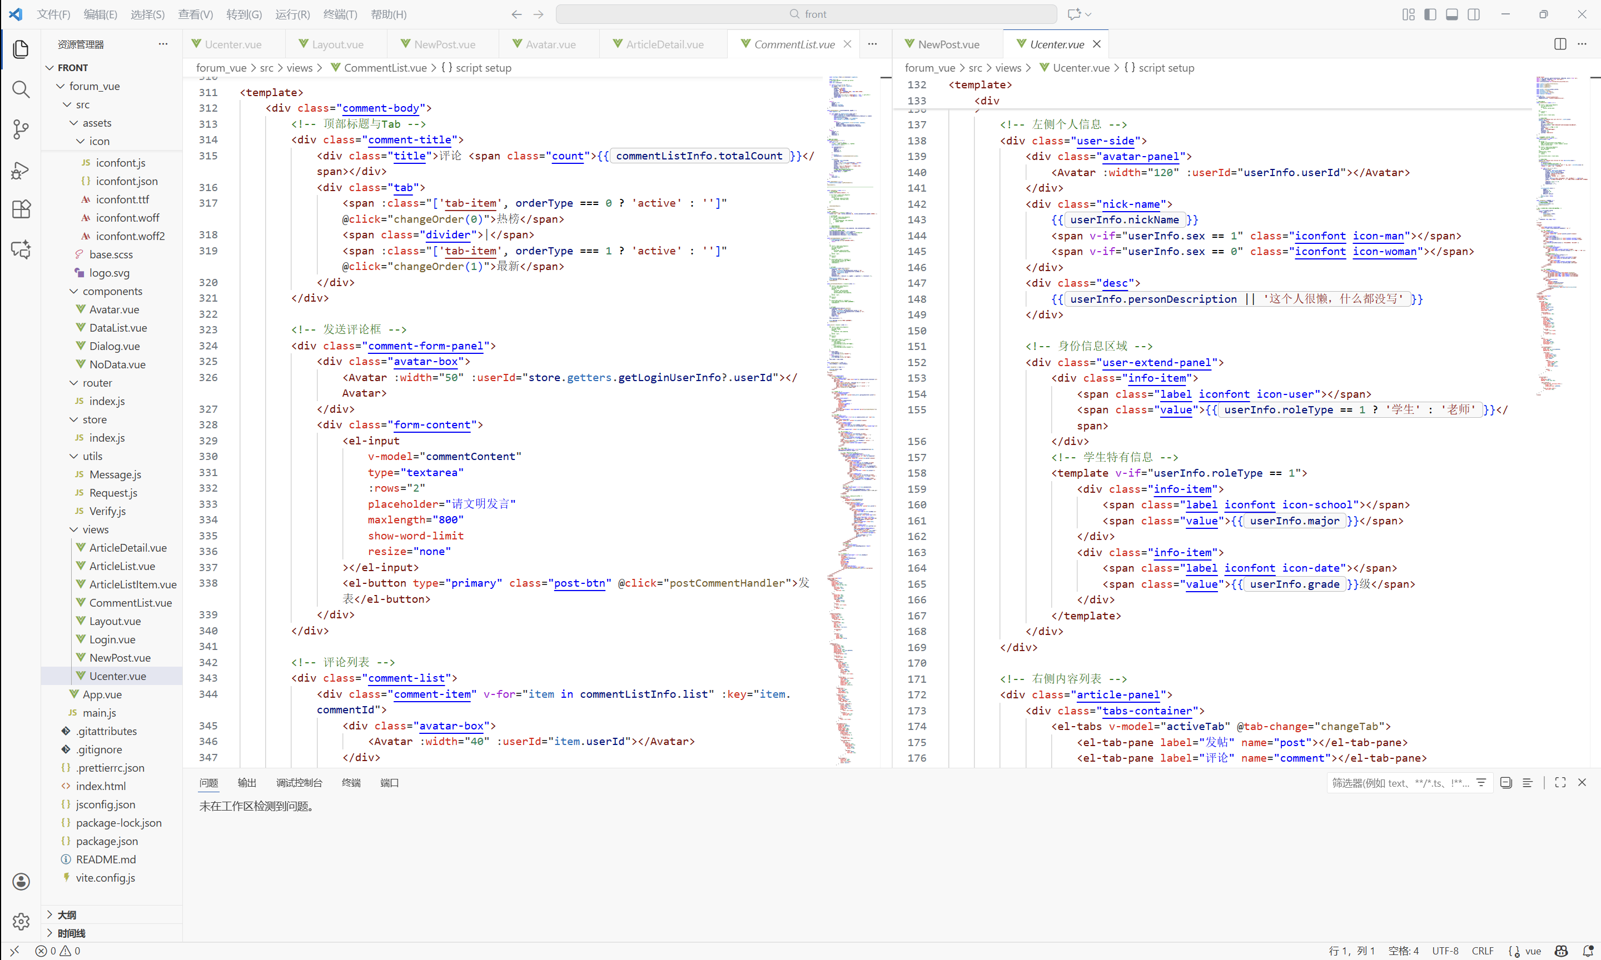Expand the 时间线 timeline section
This screenshot has width=1601, height=960.
pyautogui.click(x=71, y=933)
